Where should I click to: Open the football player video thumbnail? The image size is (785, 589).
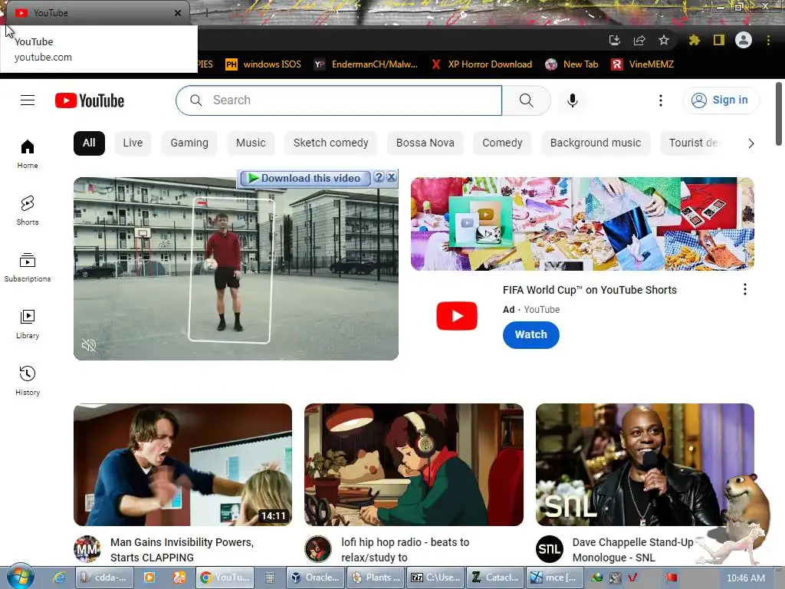[x=236, y=268]
